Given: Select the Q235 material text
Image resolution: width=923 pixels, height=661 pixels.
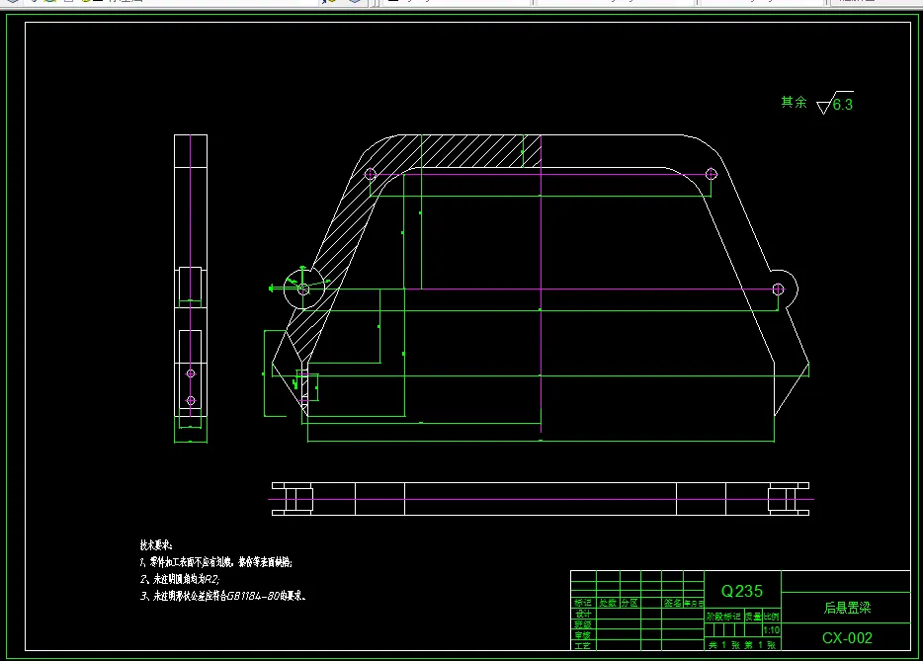Looking at the screenshot, I should click(x=741, y=591).
